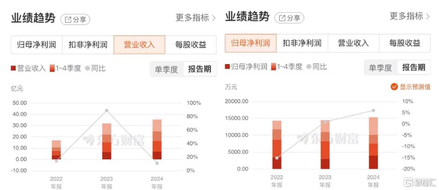Viewport: 439px width, 190px height.
Task: Select 扣非净利润 tab in left panel
Action: click(x=88, y=45)
